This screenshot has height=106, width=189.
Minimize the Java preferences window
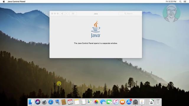(55, 14)
